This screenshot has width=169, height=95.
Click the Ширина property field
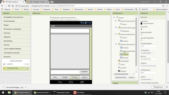149,66
